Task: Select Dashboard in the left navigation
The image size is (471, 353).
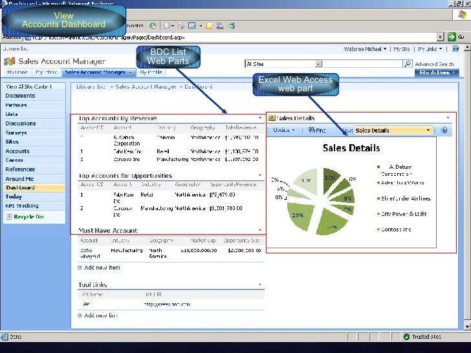Action: 21,187
